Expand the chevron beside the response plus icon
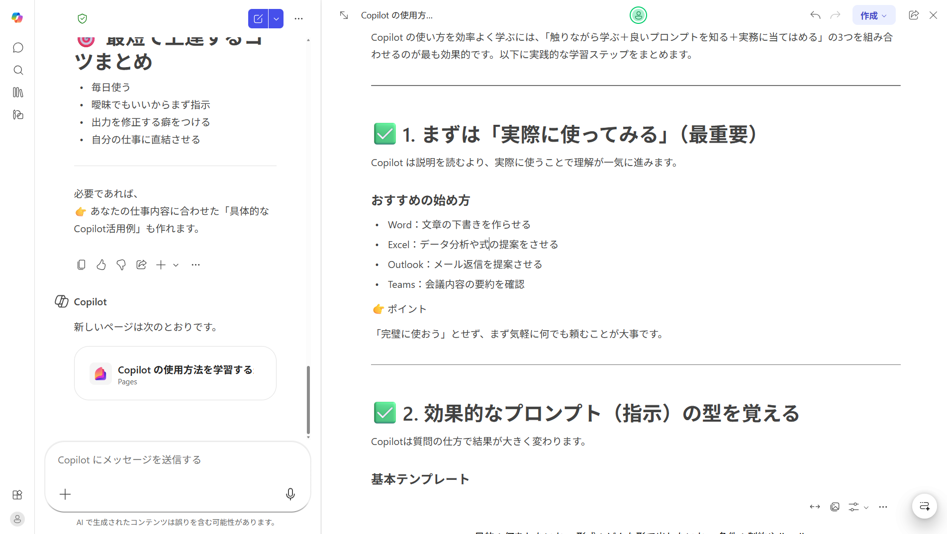947x534 pixels. tap(176, 266)
